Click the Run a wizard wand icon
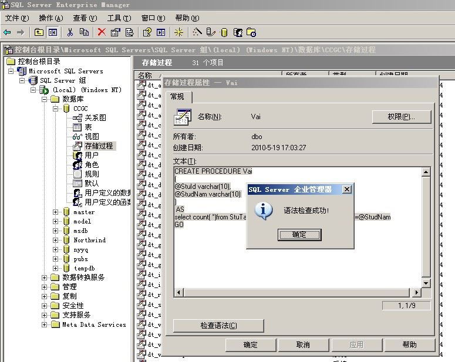 coord(197,32)
